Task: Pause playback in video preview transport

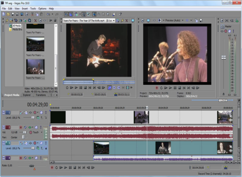Action: tap(175, 88)
